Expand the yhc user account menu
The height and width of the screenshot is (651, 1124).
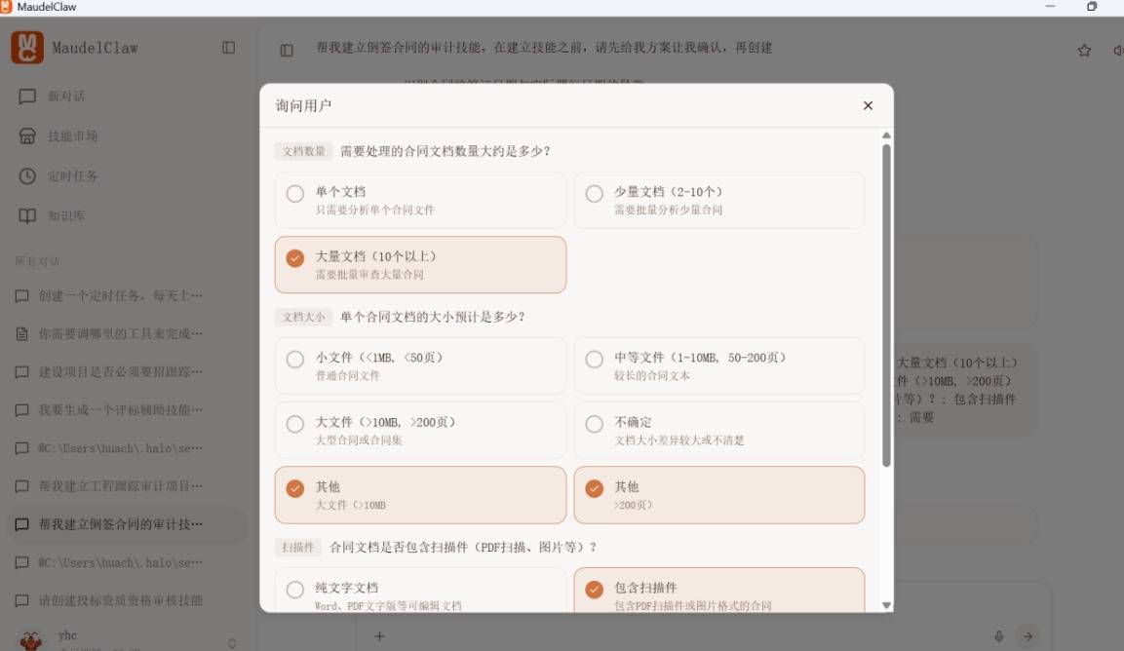point(232,642)
